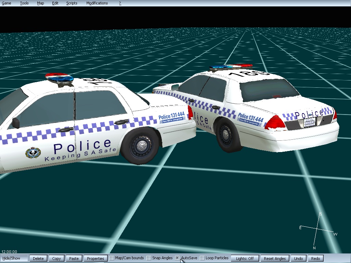
Task: Click the Paste button
Action: (x=74, y=258)
